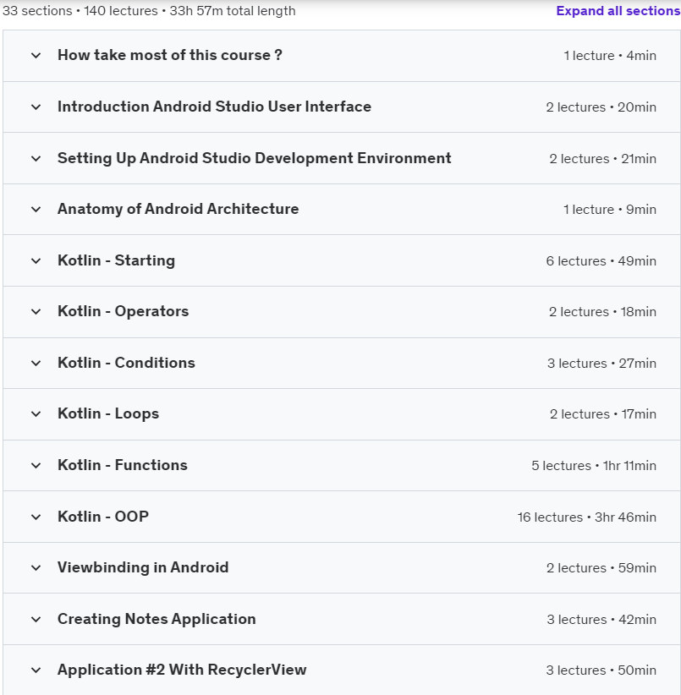Image resolution: width=681 pixels, height=695 pixels.
Task: Expand chevron beside Creating Notes Application
Action: 36,620
